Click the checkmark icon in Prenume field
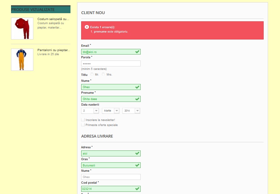 [137, 99]
